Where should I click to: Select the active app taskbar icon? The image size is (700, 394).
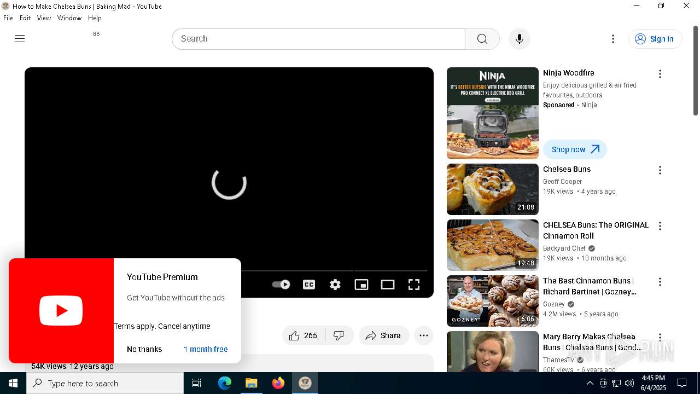305,383
